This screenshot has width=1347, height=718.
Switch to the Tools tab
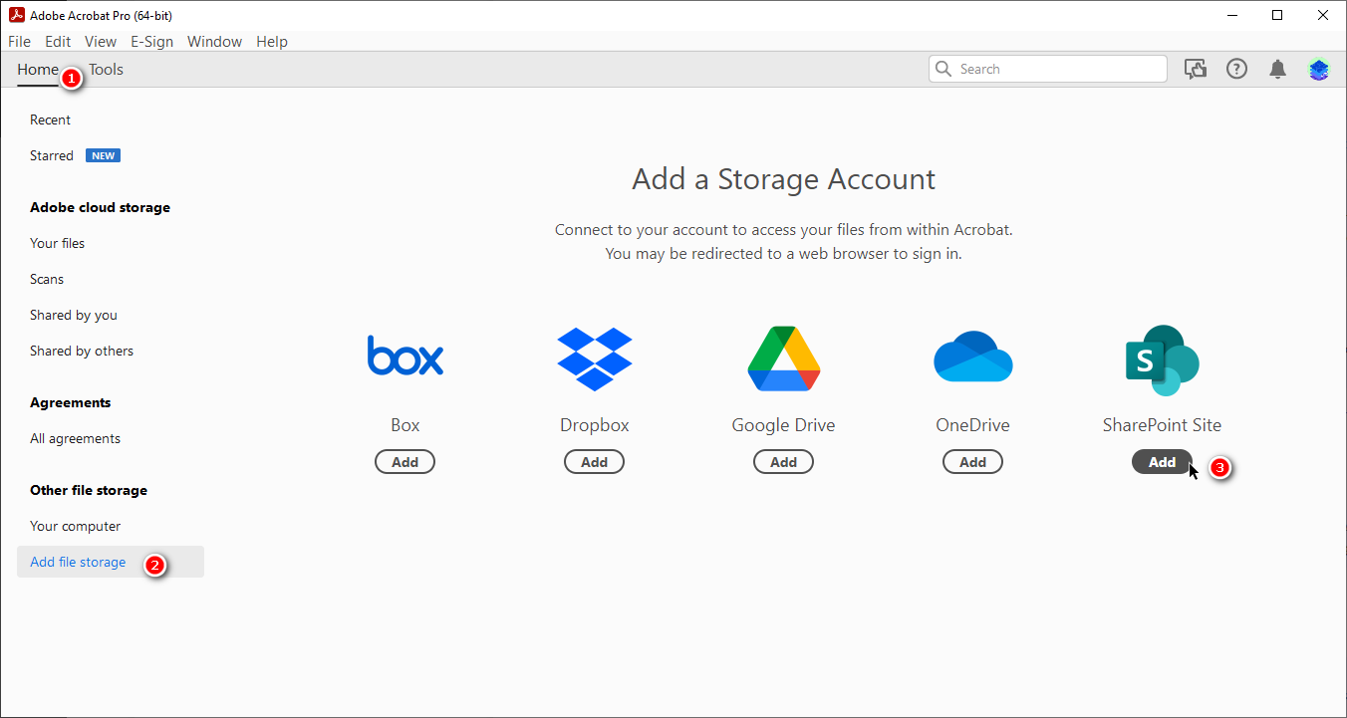[x=106, y=70]
